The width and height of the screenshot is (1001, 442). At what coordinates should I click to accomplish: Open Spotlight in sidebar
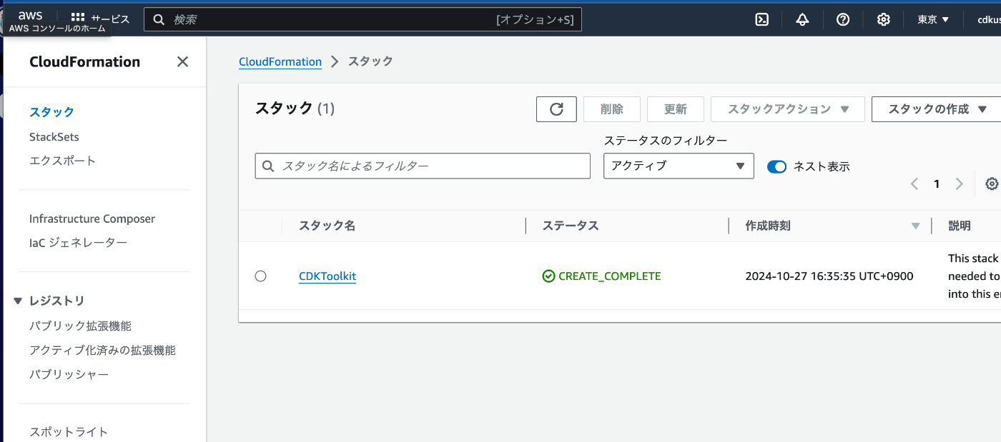coord(69,432)
